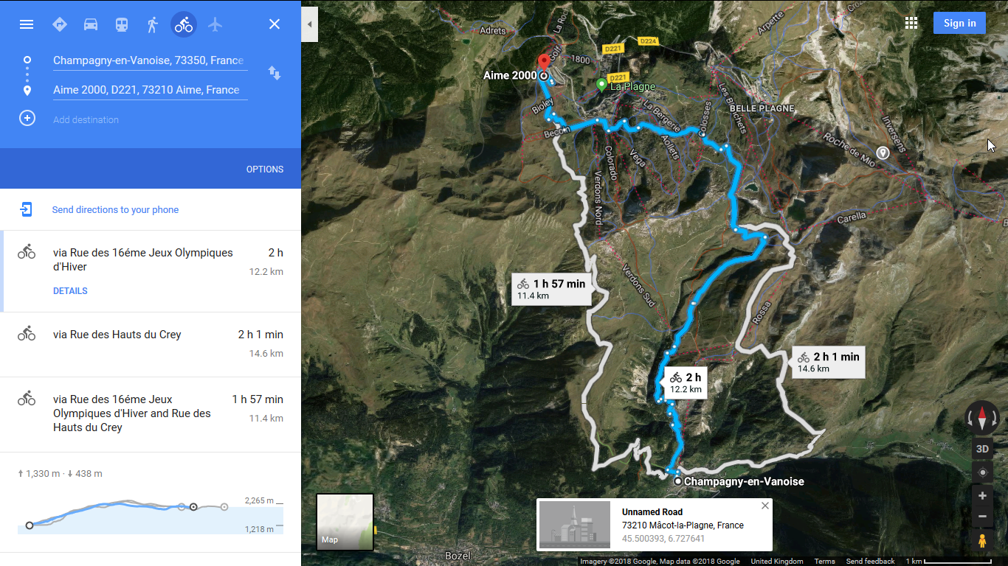Select the transit travel mode icon

[122, 24]
